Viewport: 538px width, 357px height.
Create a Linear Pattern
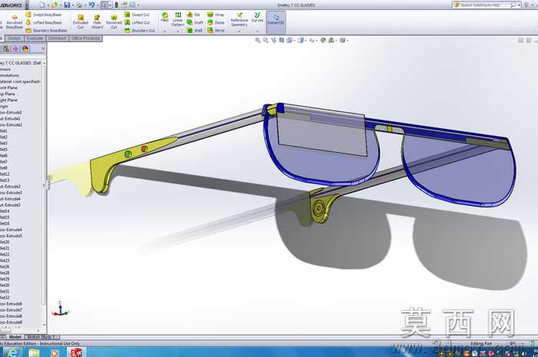pyautogui.click(x=178, y=19)
